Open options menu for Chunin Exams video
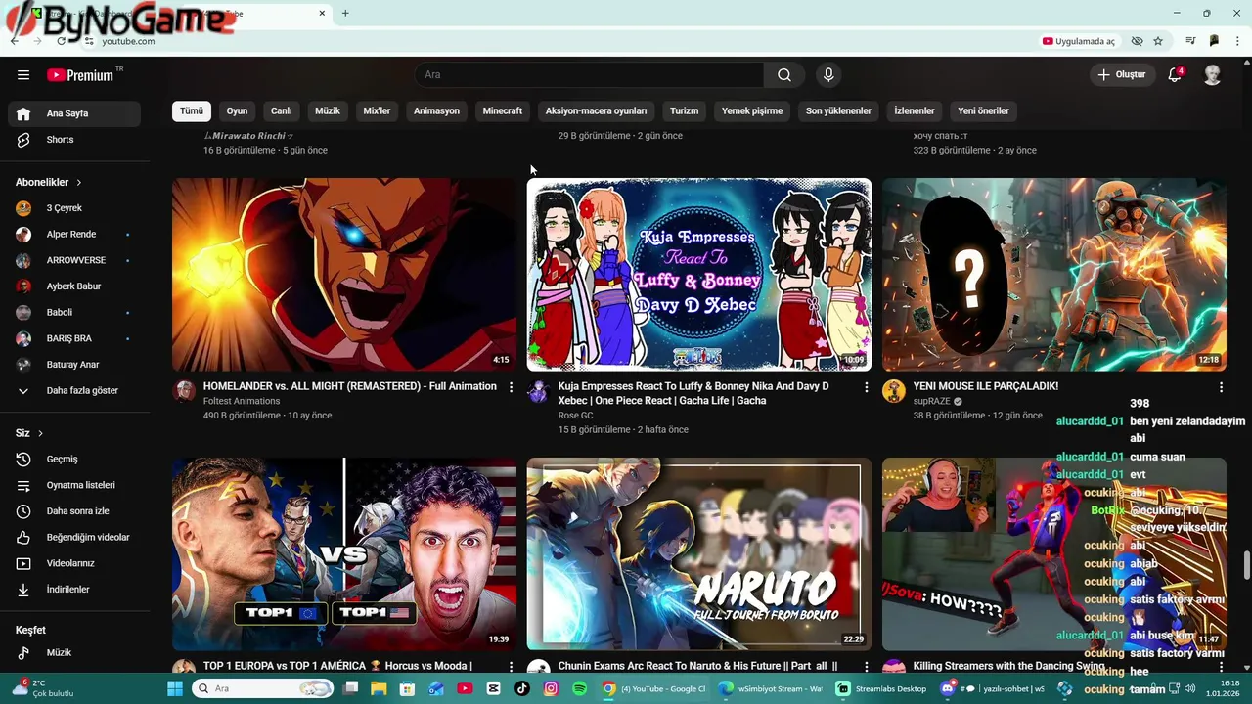The image size is (1252, 704). pyautogui.click(x=866, y=667)
